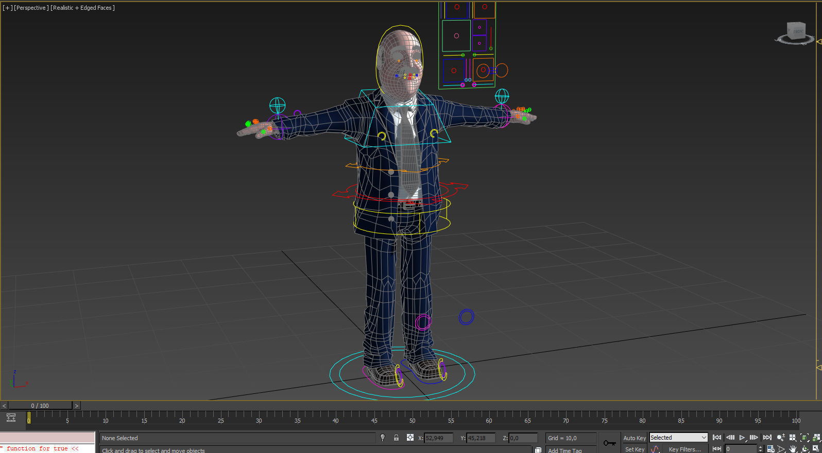This screenshot has width=822, height=453.
Task: Click Zoom Extents All icon
Action: pyautogui.click(x=816, y=438)
